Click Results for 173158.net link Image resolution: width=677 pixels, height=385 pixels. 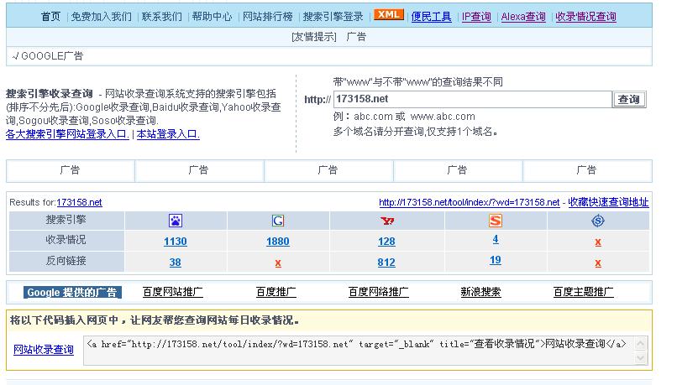pos(80,202)
